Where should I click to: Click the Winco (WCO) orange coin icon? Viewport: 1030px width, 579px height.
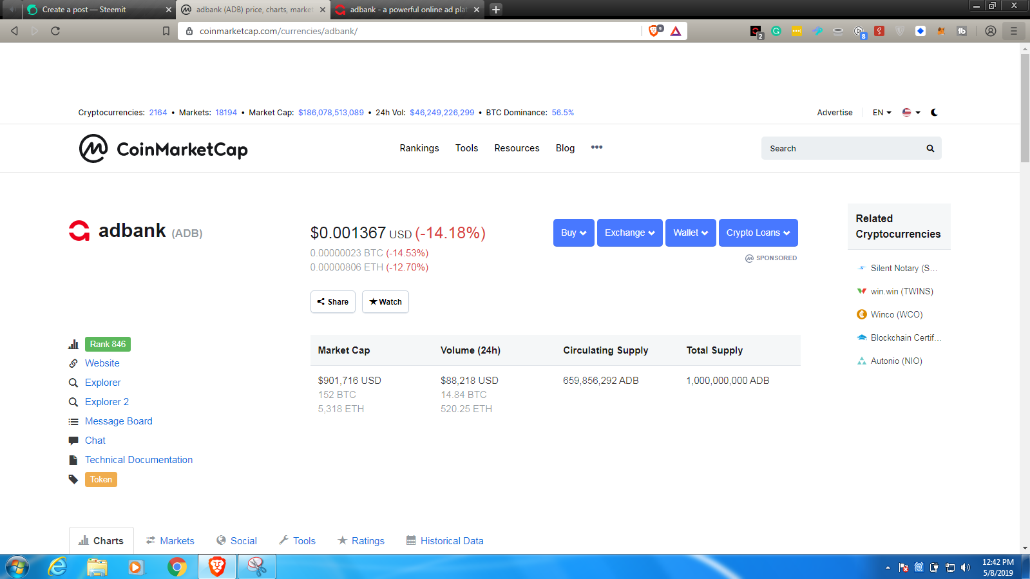tap(862, 314)
